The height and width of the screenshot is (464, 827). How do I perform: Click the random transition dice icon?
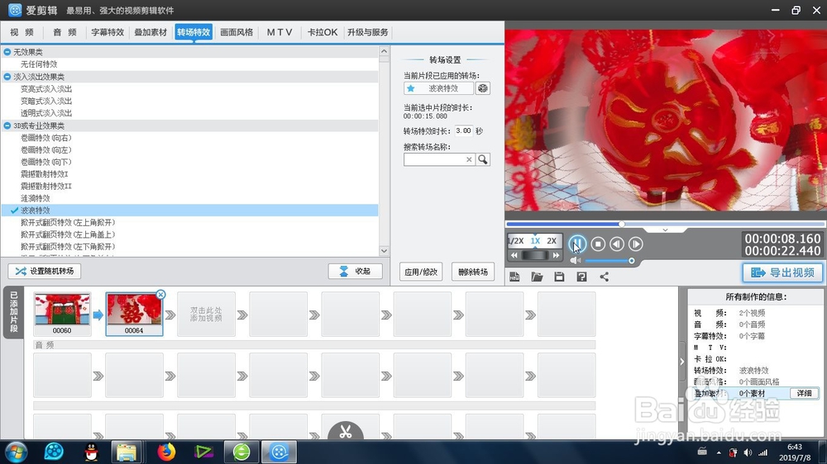pyautogui.click(x=483, y=88)
